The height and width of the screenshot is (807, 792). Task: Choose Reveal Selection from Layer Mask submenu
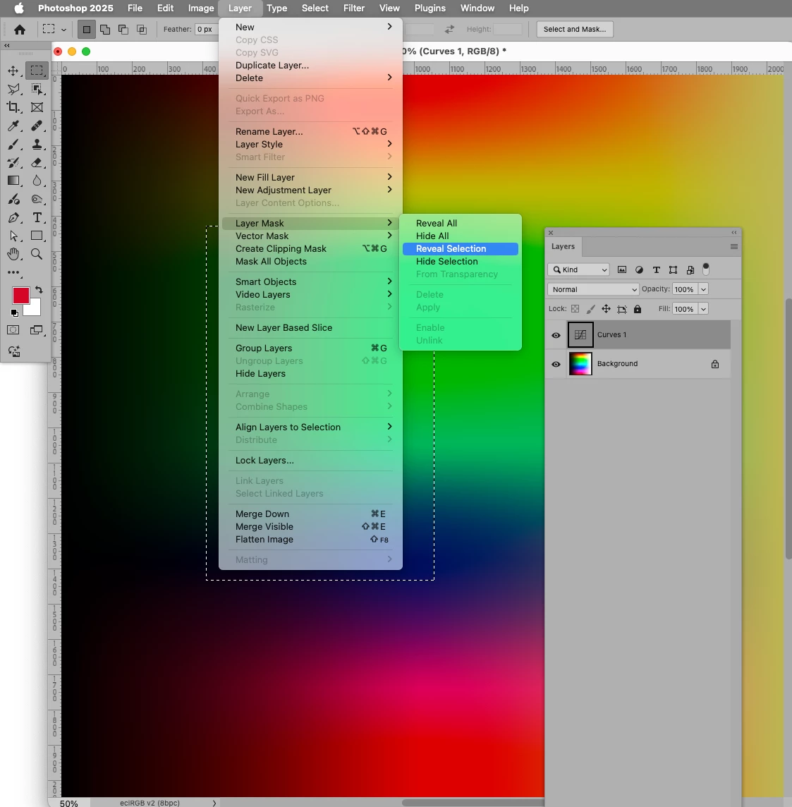pyautogui.click(x=460, y=248)
